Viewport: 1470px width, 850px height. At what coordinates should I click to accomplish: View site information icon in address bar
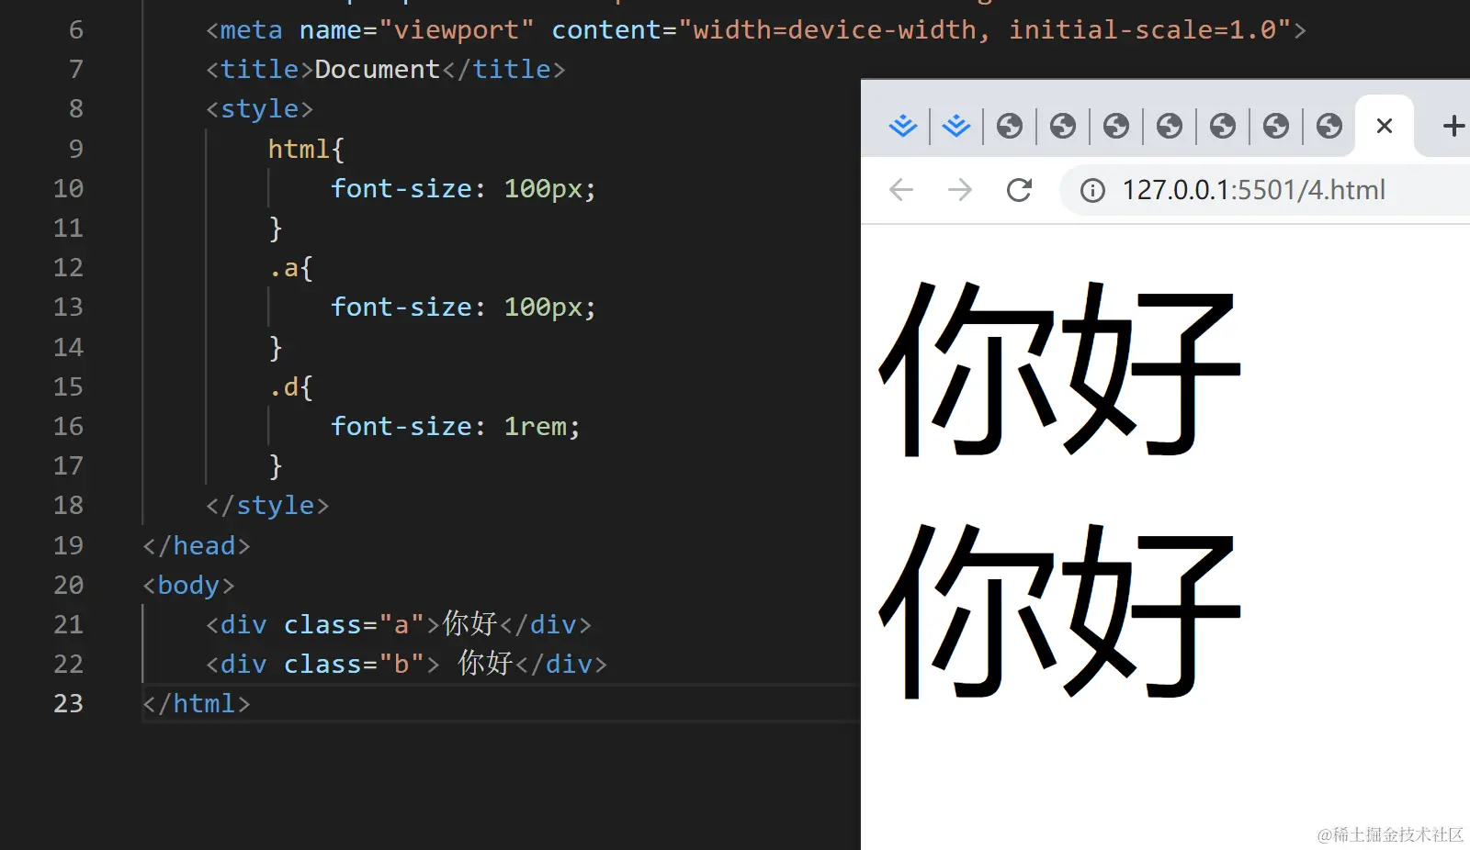[x=1092, y=190]
